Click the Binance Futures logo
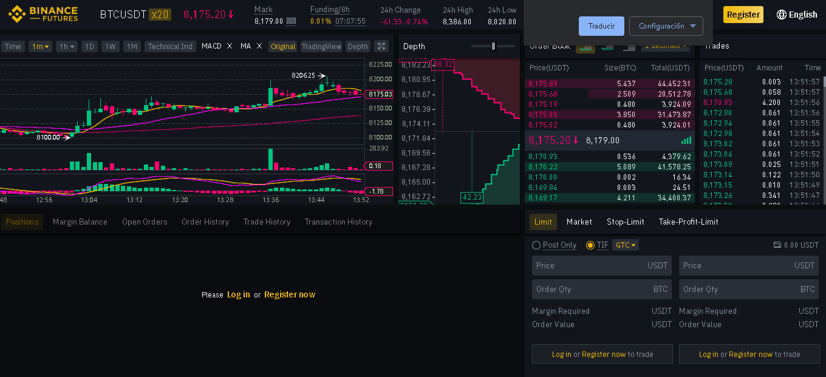 [43, 14]
